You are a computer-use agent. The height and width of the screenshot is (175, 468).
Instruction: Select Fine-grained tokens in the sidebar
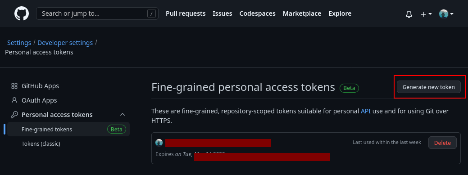(x=68, y=130)
